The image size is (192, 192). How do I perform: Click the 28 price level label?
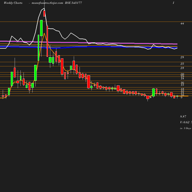click(182, 57)
